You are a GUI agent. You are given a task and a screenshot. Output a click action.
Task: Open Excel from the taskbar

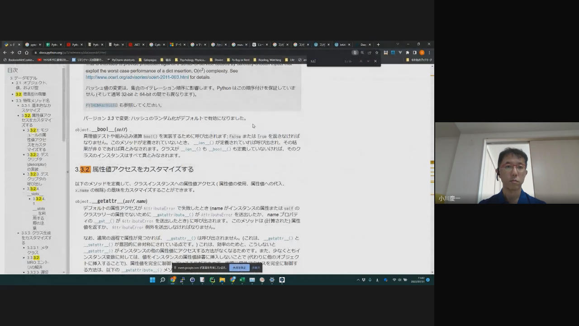pos(242,280)
